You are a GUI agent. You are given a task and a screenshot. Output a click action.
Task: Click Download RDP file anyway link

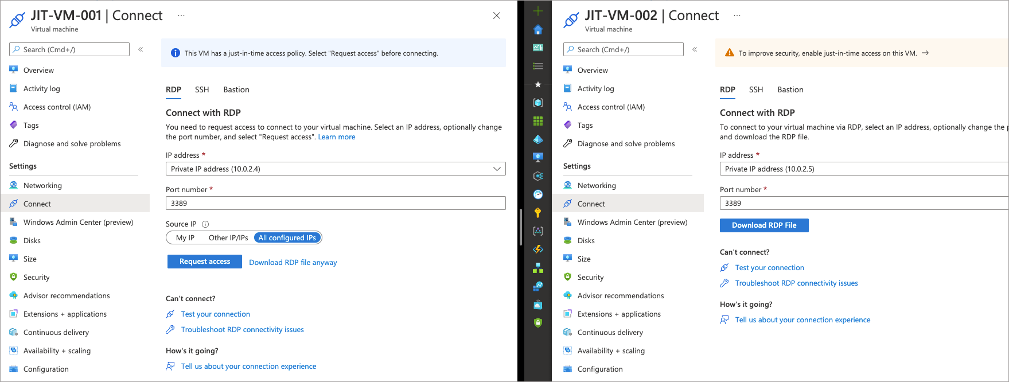coord(293,262)
